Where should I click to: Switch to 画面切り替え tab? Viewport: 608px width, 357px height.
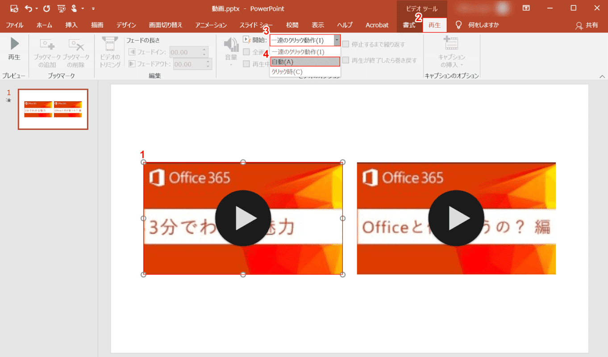[x=166, y=25]
